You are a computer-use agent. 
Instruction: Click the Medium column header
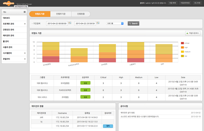tap(139, 77)
